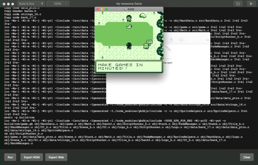The width and height of the screenshot is (258, 165).
Task: Click the Tags icon in Finder toolbar
Action: pos(181,40)
